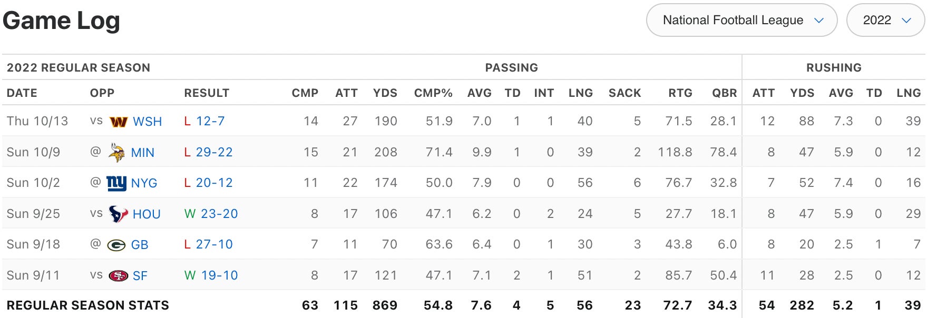
Task: View the 23-20 win result
Action: 219,214
